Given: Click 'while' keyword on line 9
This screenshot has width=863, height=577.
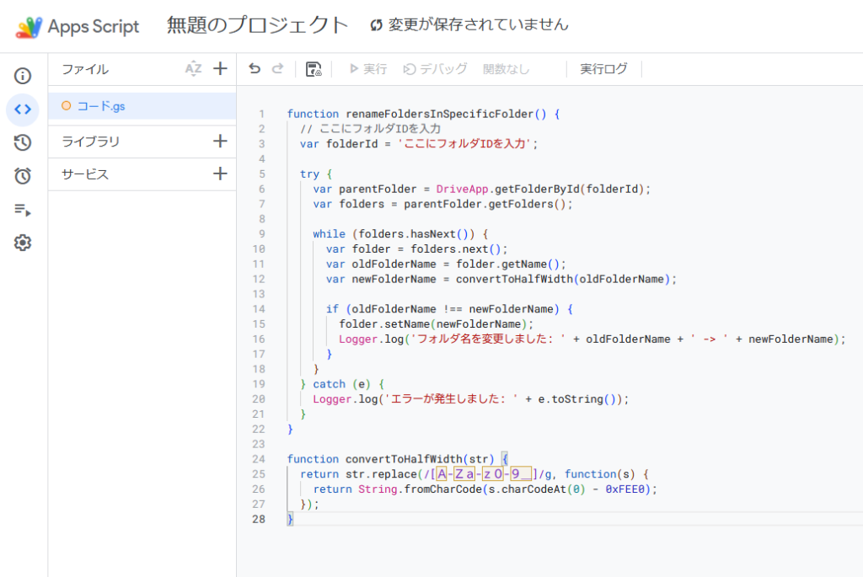Looking at the screenshot, I should (329, 234).
